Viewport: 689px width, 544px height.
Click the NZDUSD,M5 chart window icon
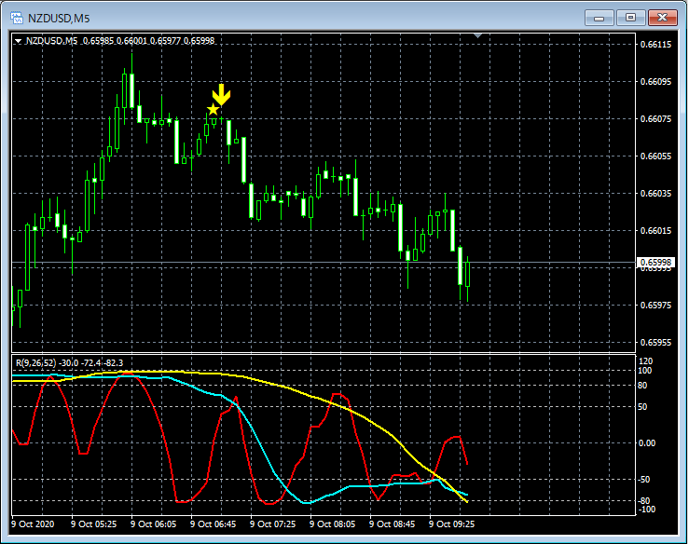[17, 18]
